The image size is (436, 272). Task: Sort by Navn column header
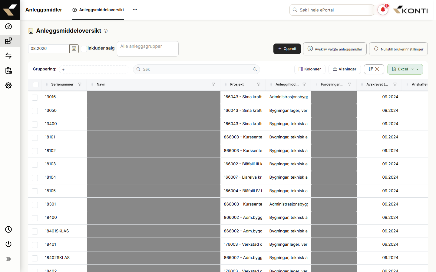(x=101, y=84)
